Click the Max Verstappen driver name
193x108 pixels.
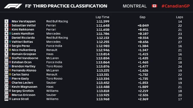(24, 21)
